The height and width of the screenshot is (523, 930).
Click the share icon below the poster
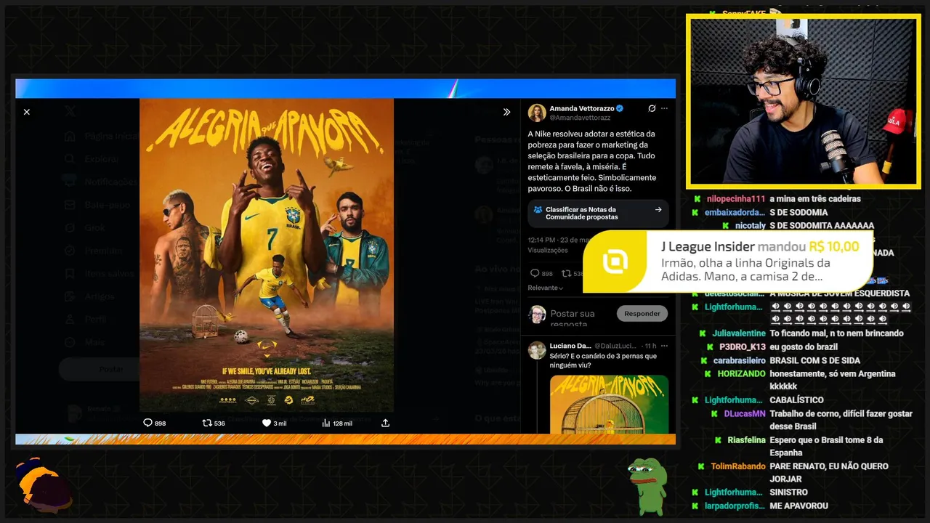(x=385, y=423)
